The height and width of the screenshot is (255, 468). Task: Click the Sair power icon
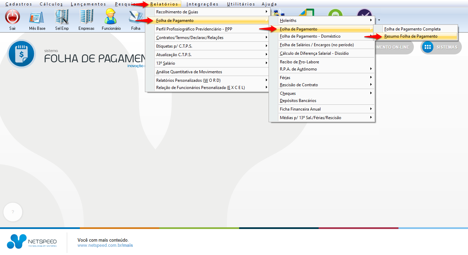click(12, 17)
